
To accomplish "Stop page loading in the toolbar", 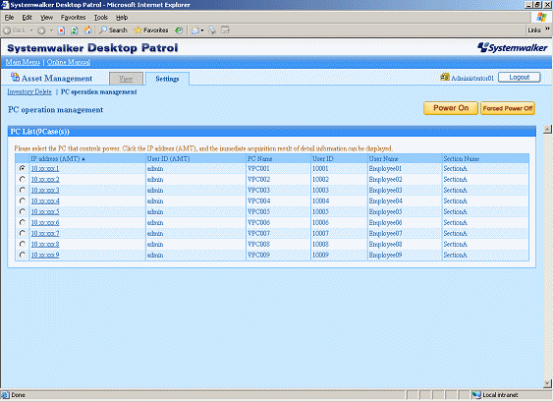I will click(x=61, y=30).
